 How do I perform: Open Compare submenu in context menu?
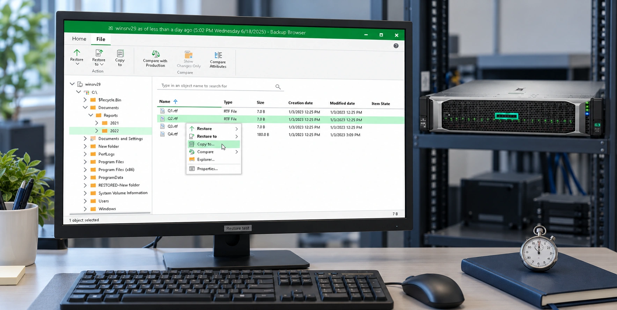click(214, 152)
